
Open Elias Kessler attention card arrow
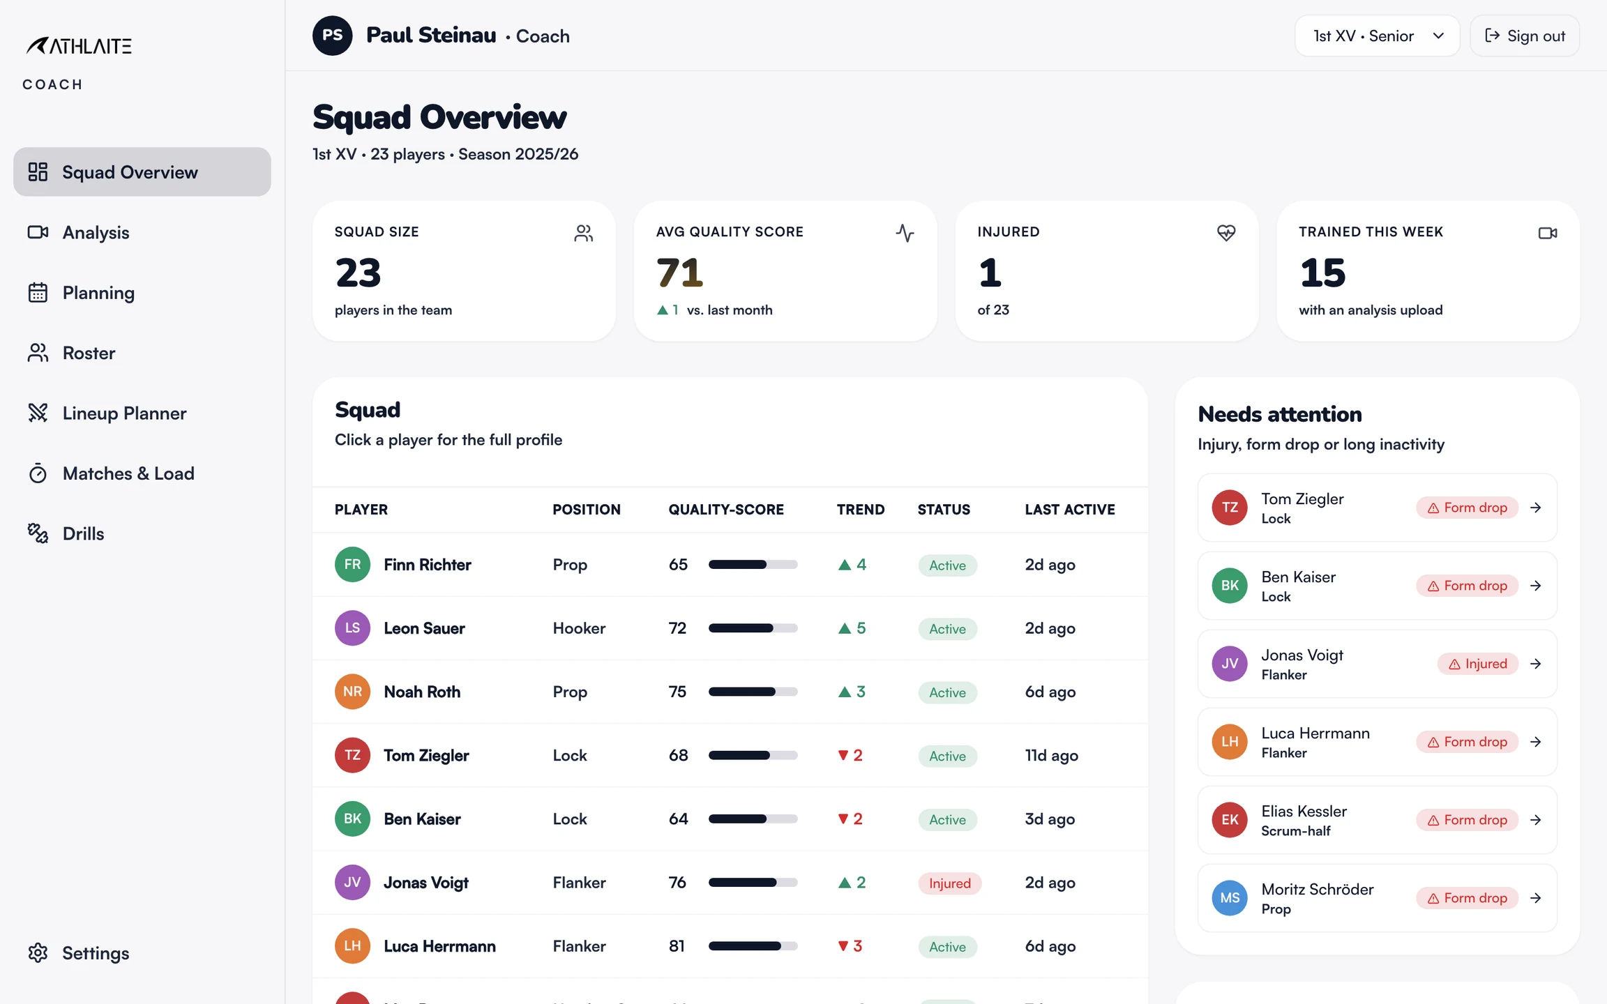(1536, 820)
